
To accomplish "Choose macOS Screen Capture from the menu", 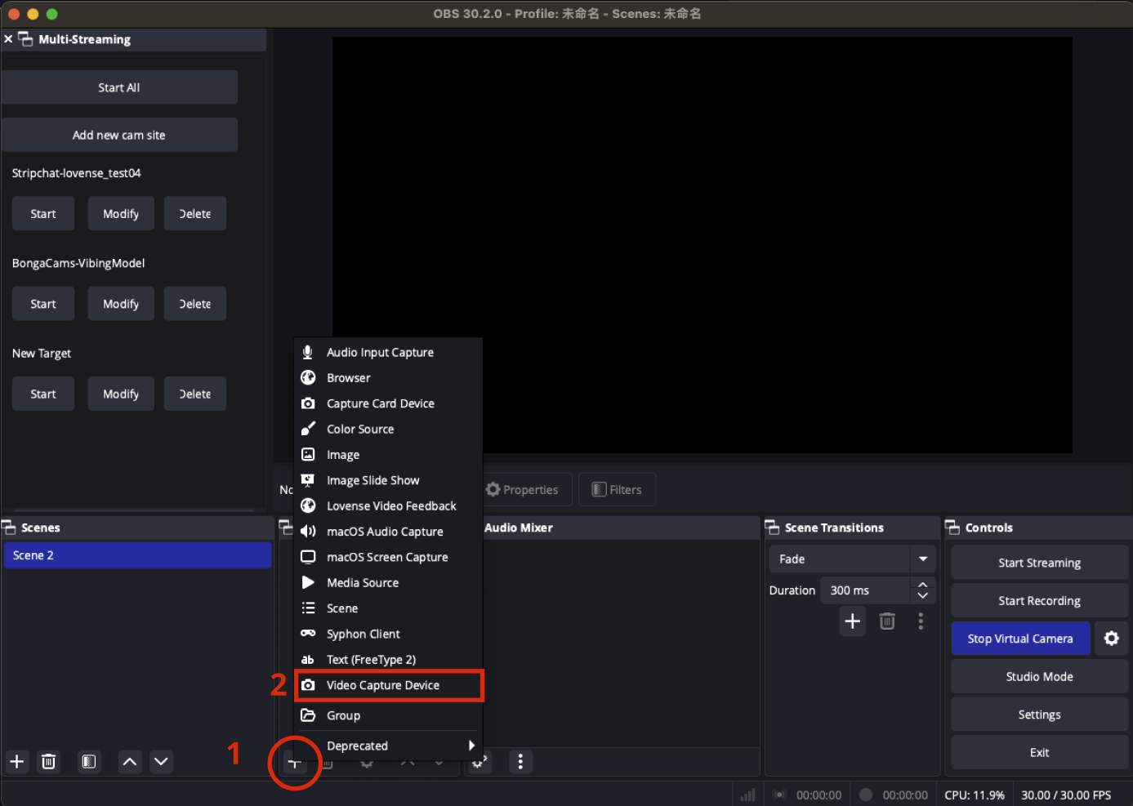I will coord(386,556).
